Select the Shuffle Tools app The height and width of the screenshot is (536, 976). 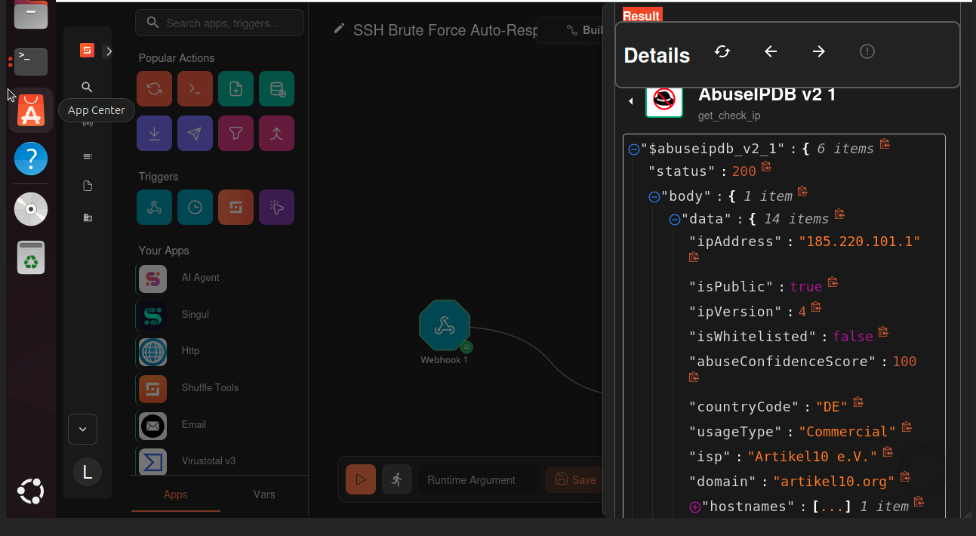(220, 388)
